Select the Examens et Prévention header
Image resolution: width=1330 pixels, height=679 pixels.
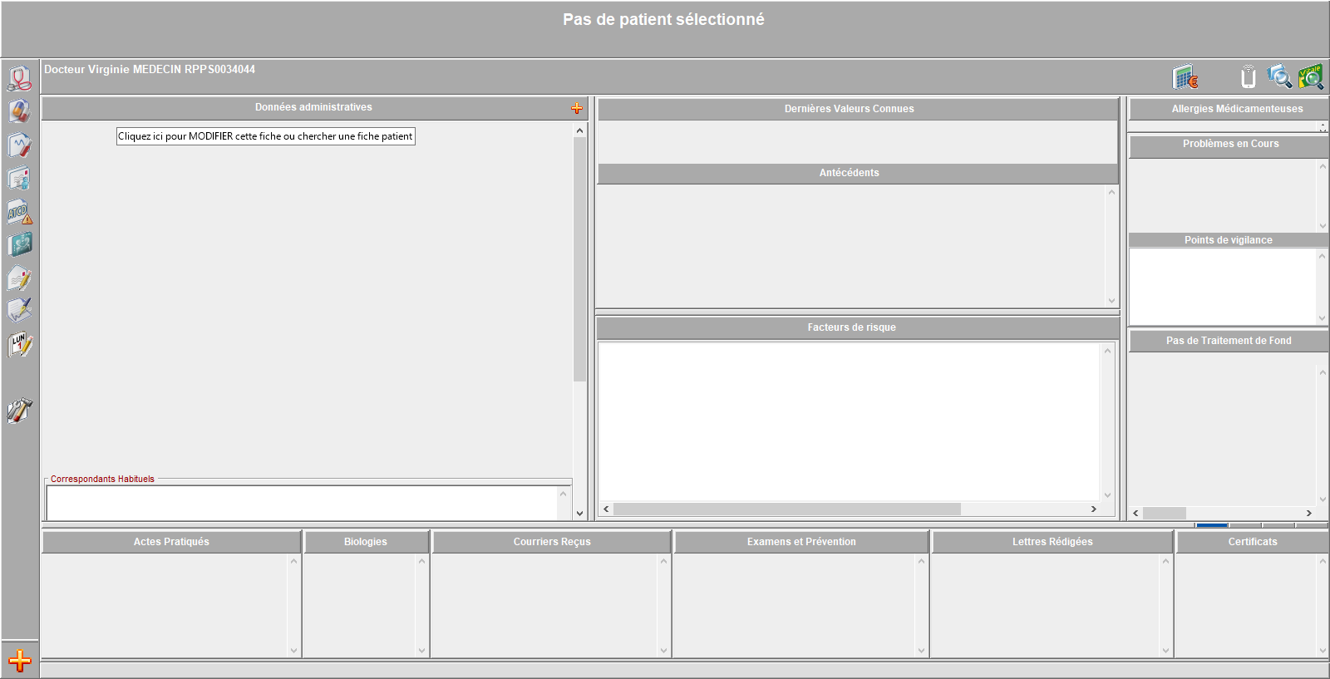[800, 542]
